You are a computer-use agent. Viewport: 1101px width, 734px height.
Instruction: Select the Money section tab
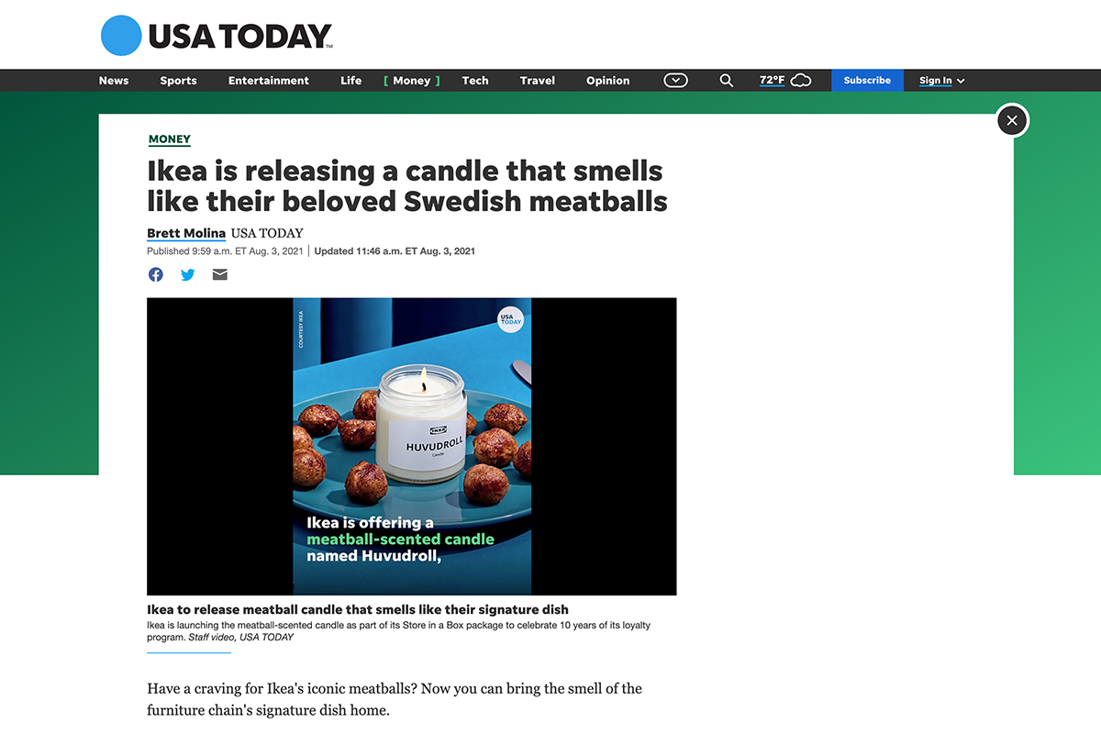tap(412, 81)
